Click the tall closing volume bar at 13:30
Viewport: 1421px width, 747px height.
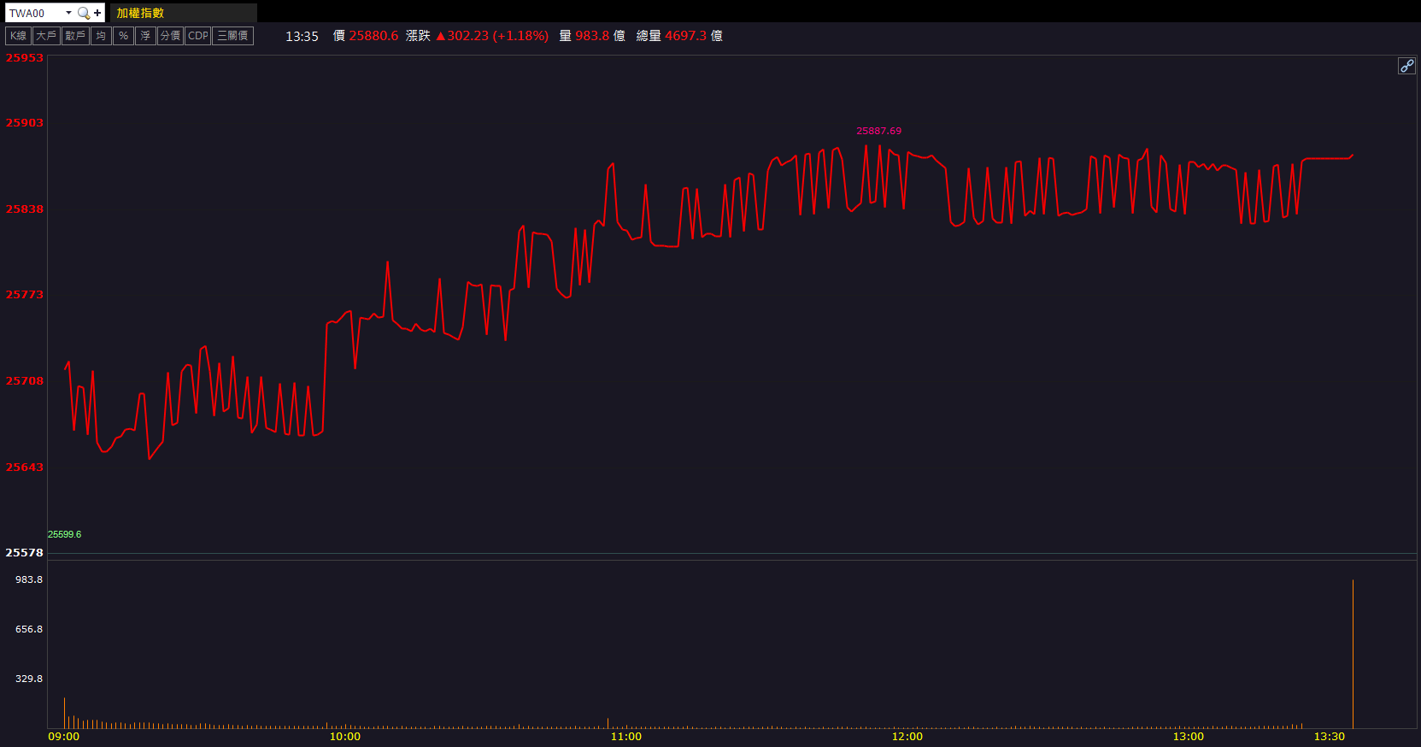pos(1353,654)
